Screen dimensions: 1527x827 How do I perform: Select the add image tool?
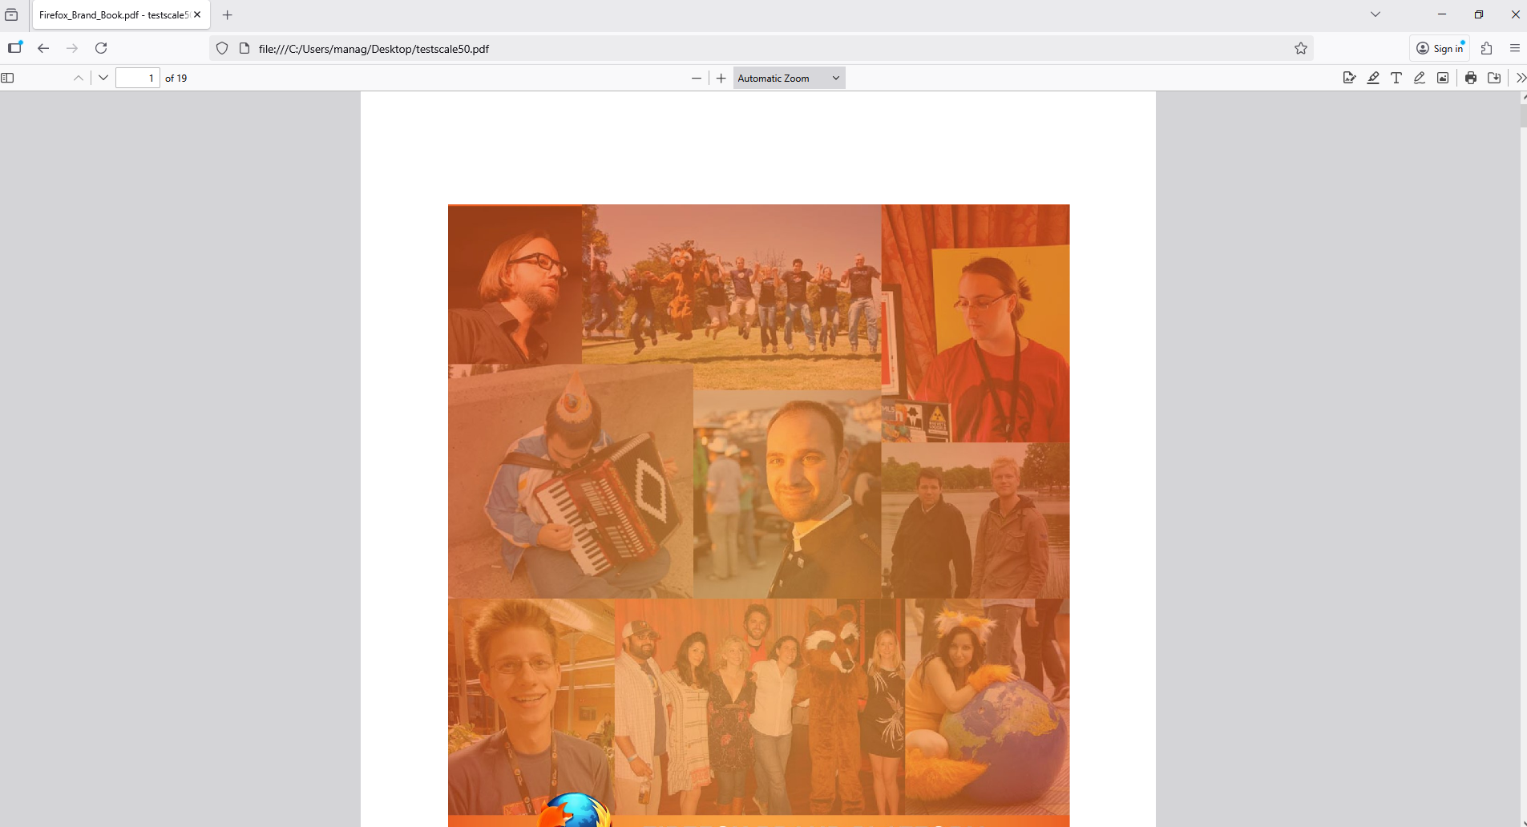coord(1443,78)
